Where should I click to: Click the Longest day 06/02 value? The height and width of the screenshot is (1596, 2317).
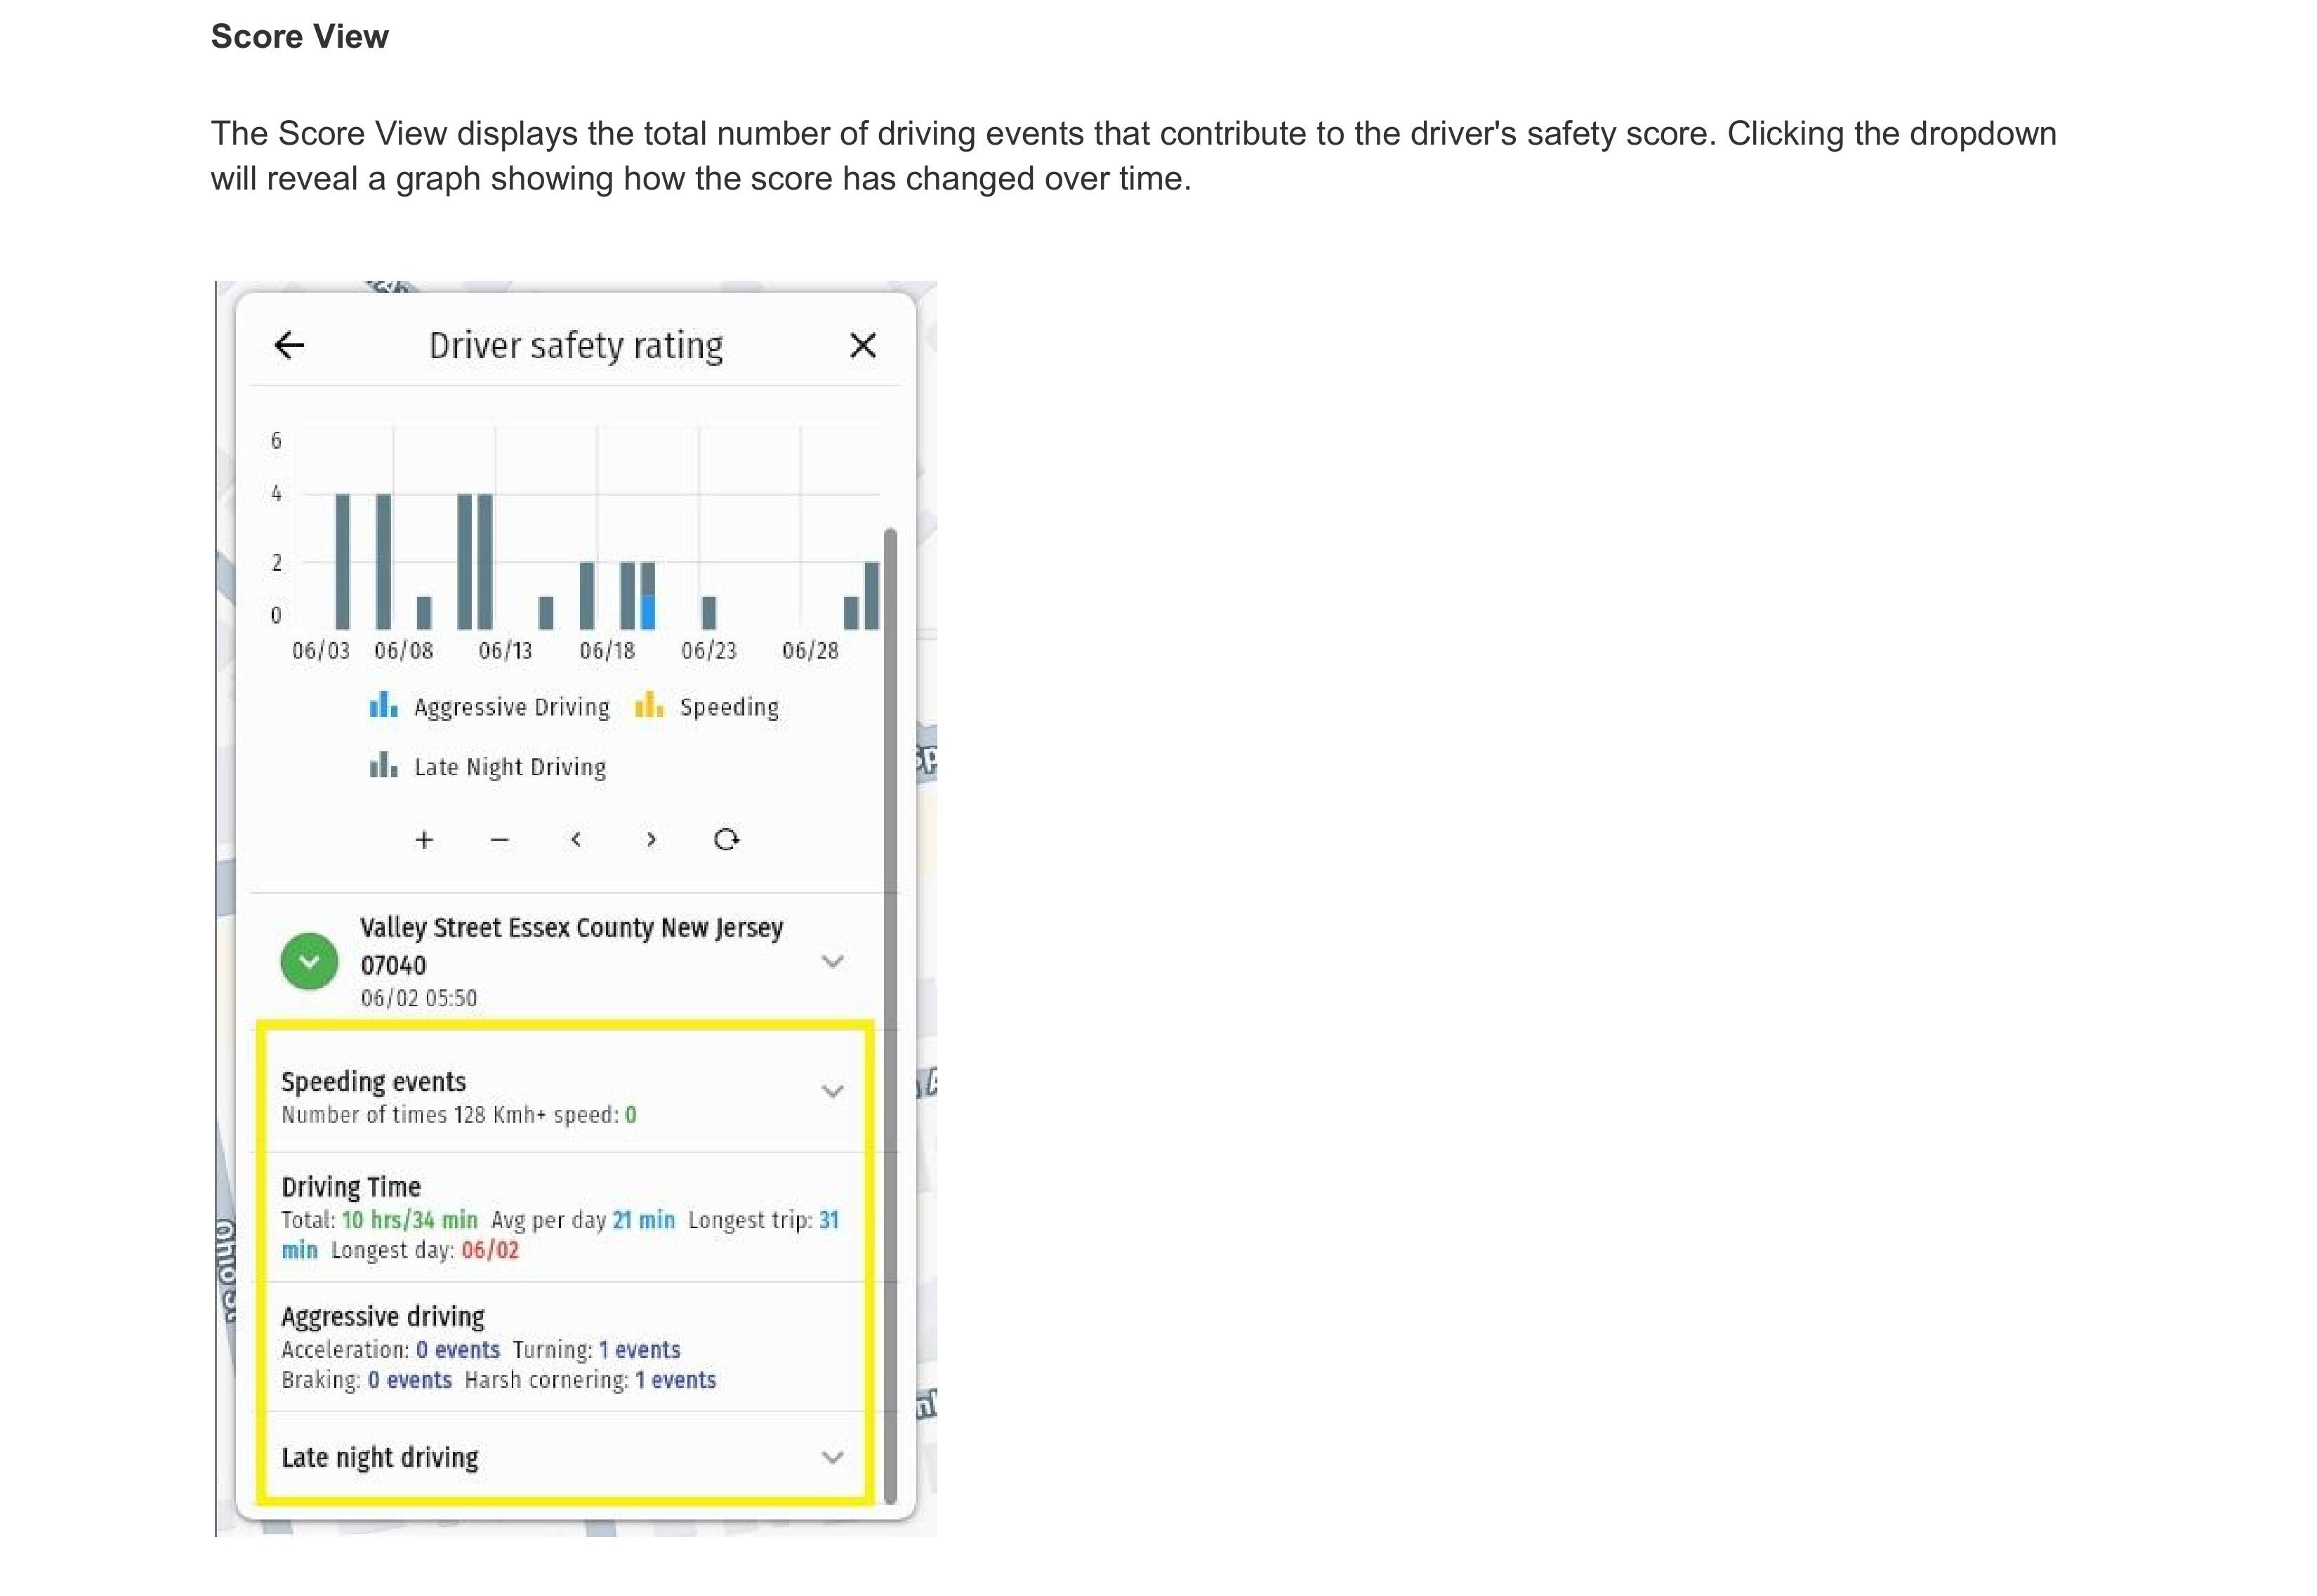point(490,1251)
